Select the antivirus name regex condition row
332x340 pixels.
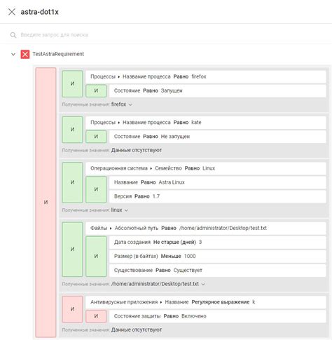point(206,302)
